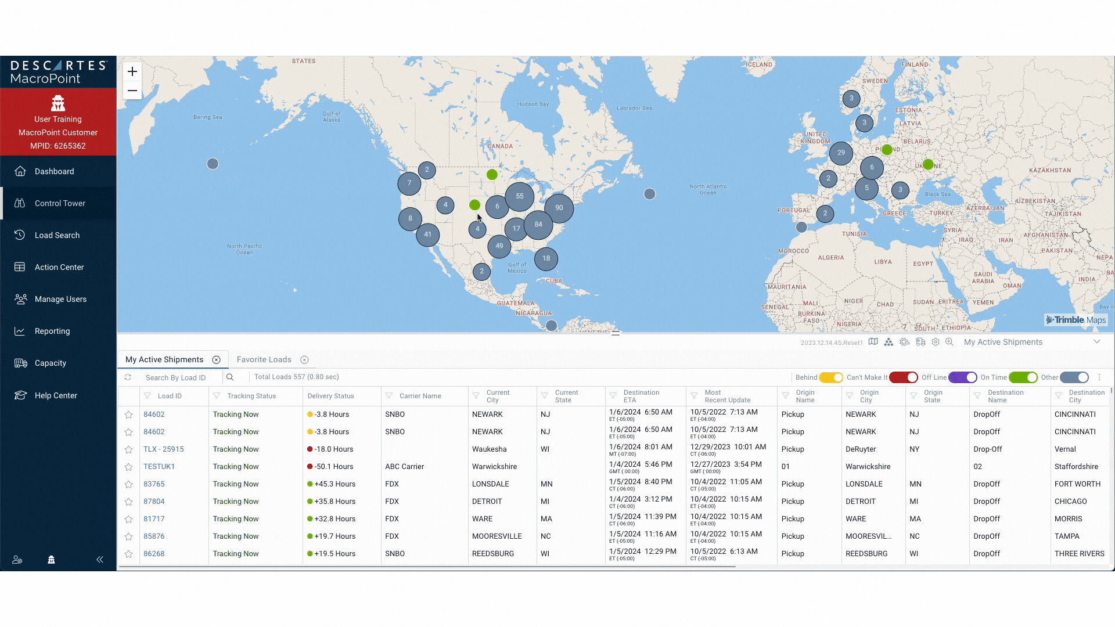Viewport: 1115px width, 627px height.
Task: Turn off the Other status toggle
Action: click(1074, 377)
